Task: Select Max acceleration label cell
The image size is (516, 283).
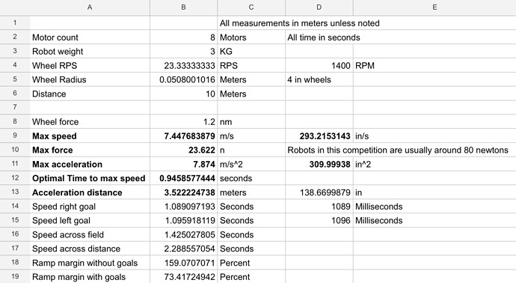Action: pos(90,164)
